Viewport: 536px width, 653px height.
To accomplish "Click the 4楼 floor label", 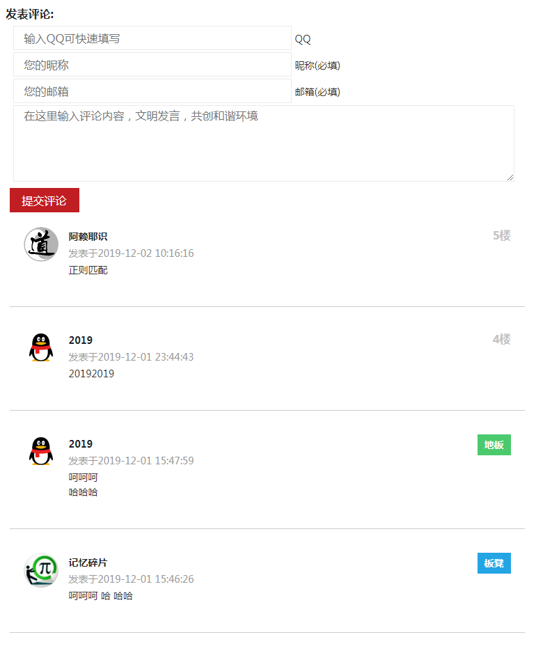I will [502, 340].
